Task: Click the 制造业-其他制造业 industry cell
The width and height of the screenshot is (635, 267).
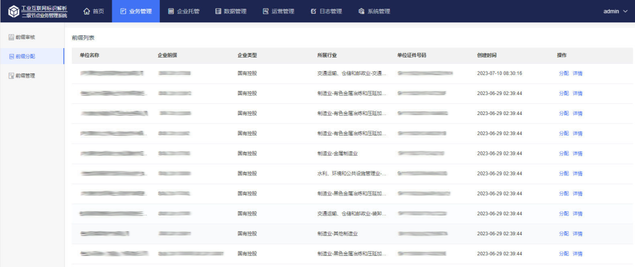Action: [x=337, y=234]
